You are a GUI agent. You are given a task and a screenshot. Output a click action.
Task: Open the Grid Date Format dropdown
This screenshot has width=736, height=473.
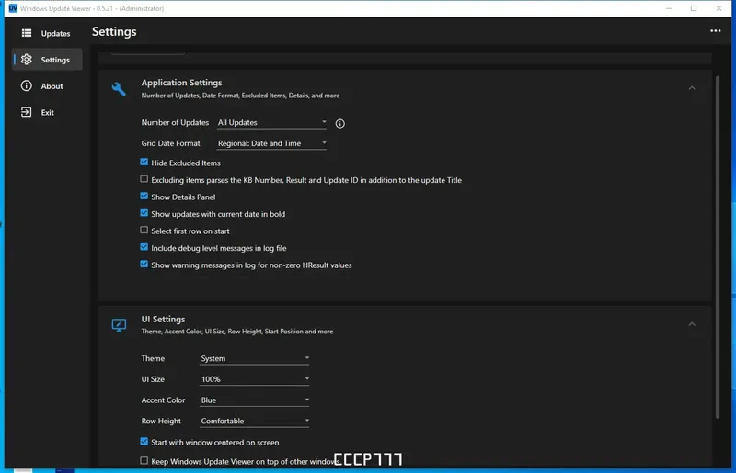click(x=271, y=143)
